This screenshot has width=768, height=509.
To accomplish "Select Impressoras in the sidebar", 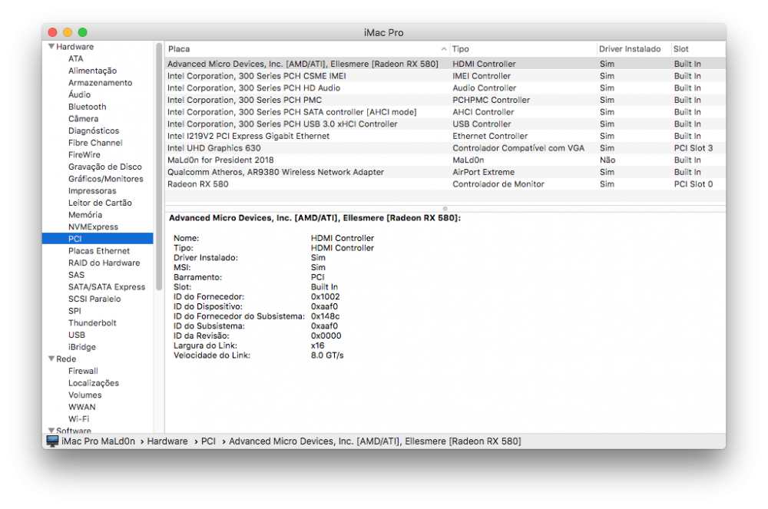I will coord(92,191).
